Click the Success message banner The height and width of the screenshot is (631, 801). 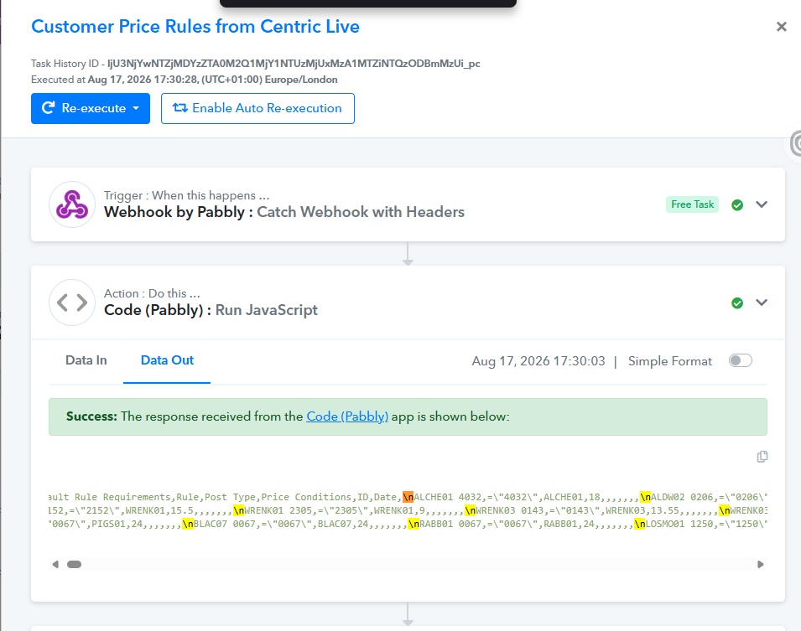[408, 416]
